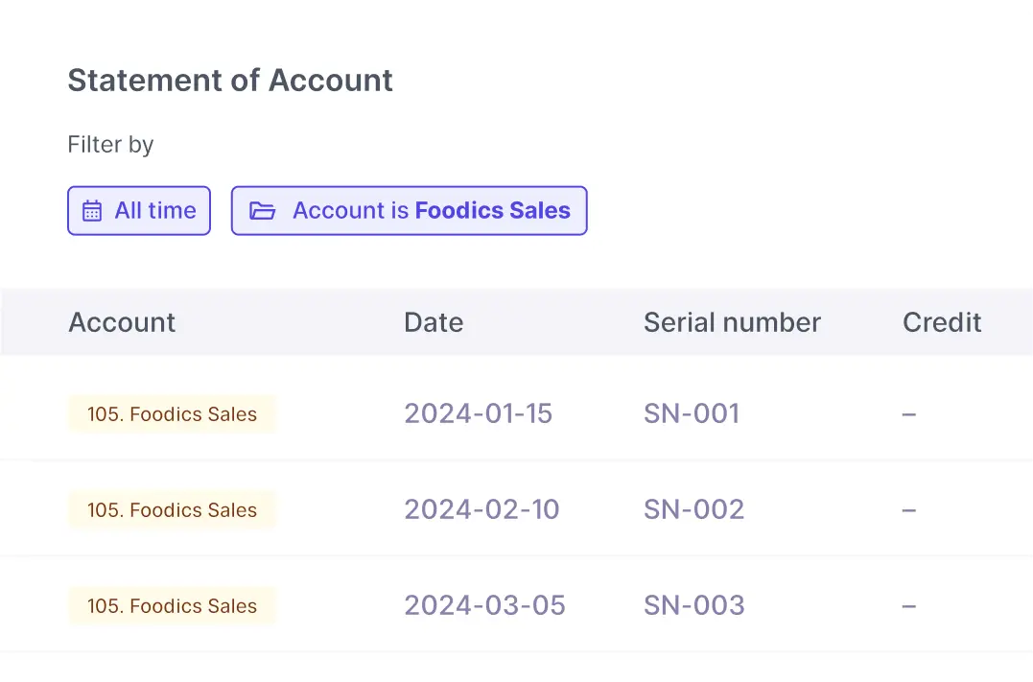Click the date 2024-03-05
1033x682 pixels.
tap(485, 605)
